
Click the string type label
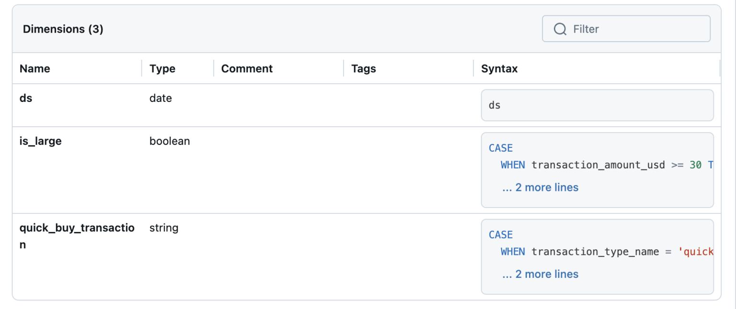164,228
